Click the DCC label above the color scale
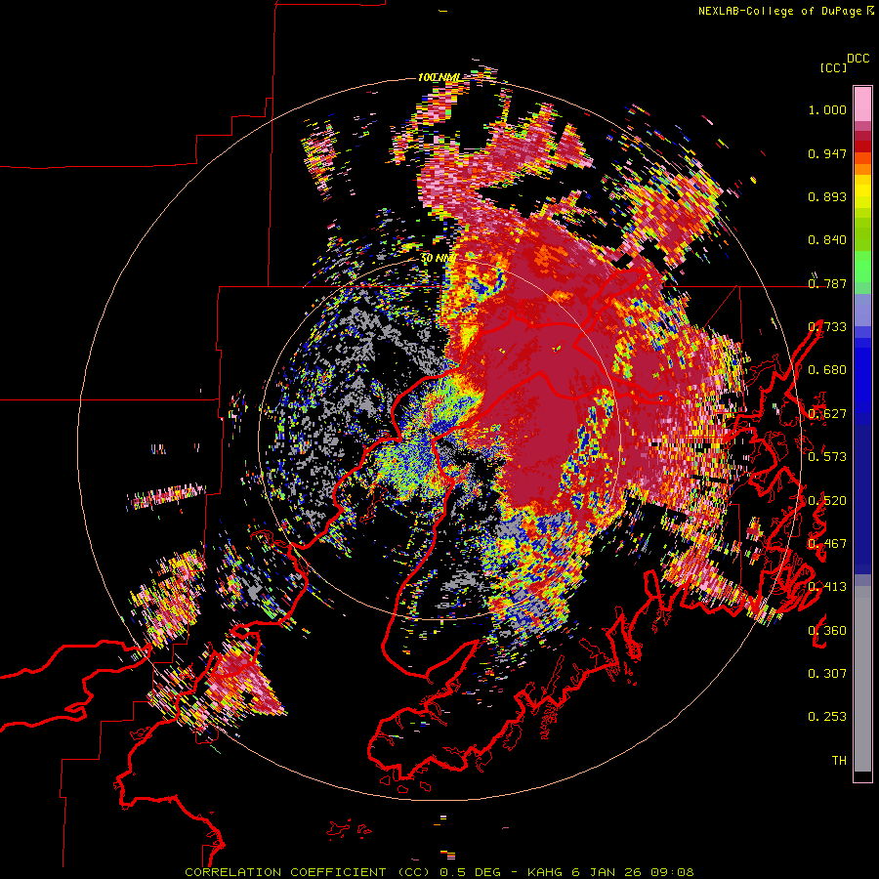Screen dimensions: 879x879 pos(858,59)
